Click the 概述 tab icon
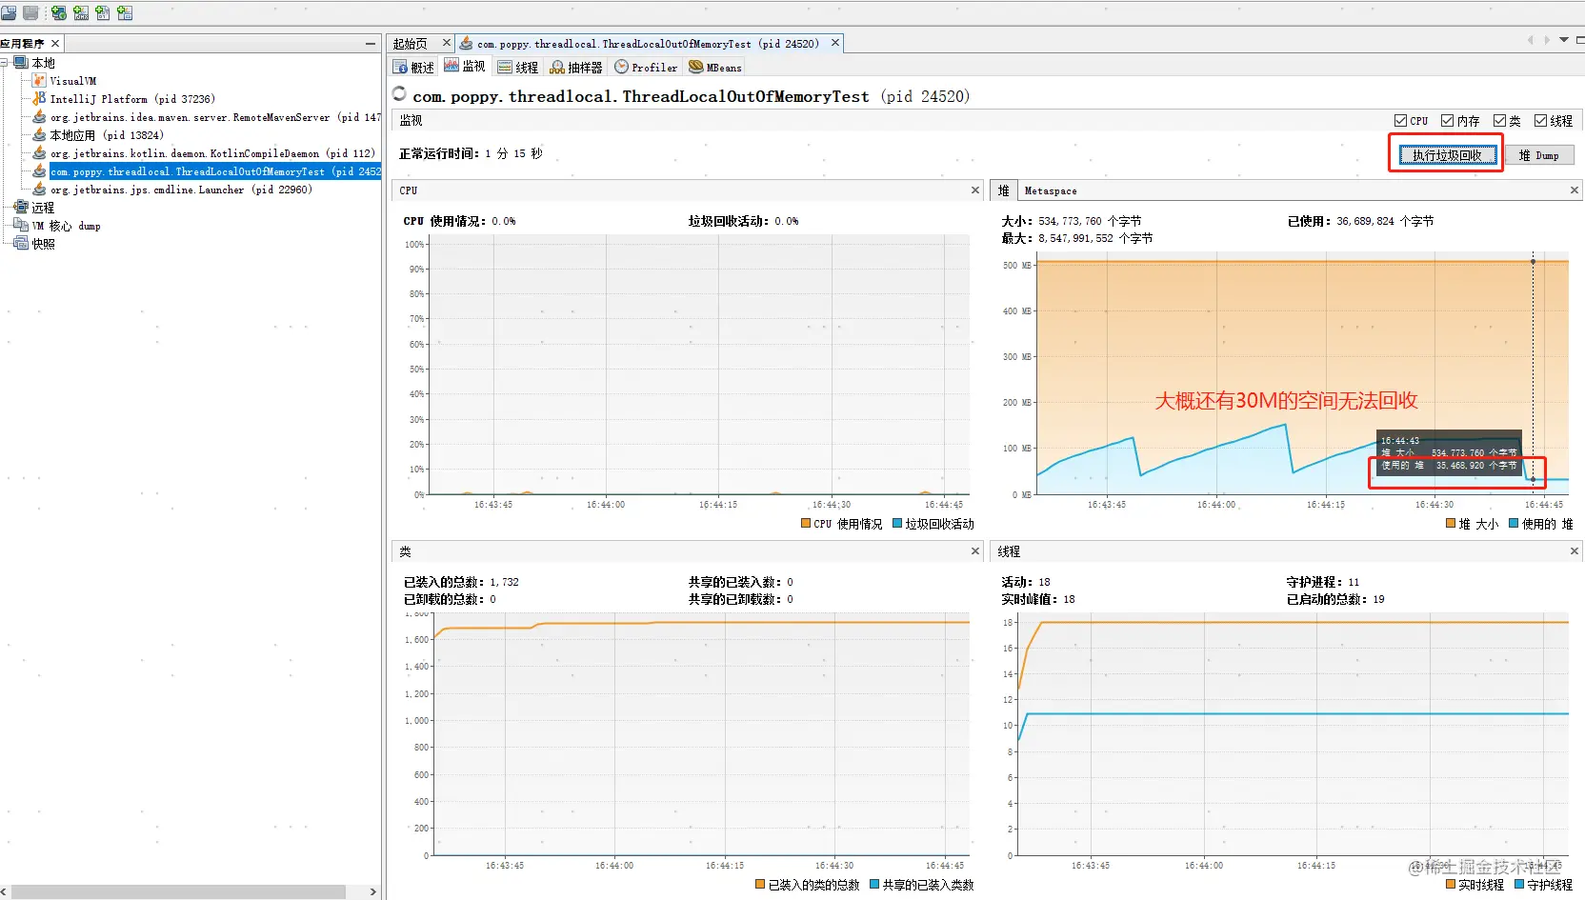The height and width of the screenshot is (900, 1585). (x=400, y=68)
